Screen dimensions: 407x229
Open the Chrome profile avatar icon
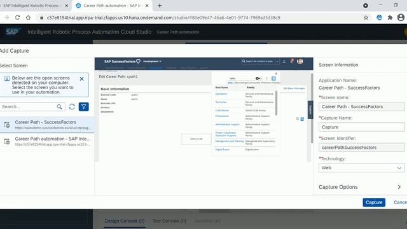(401, 17)
